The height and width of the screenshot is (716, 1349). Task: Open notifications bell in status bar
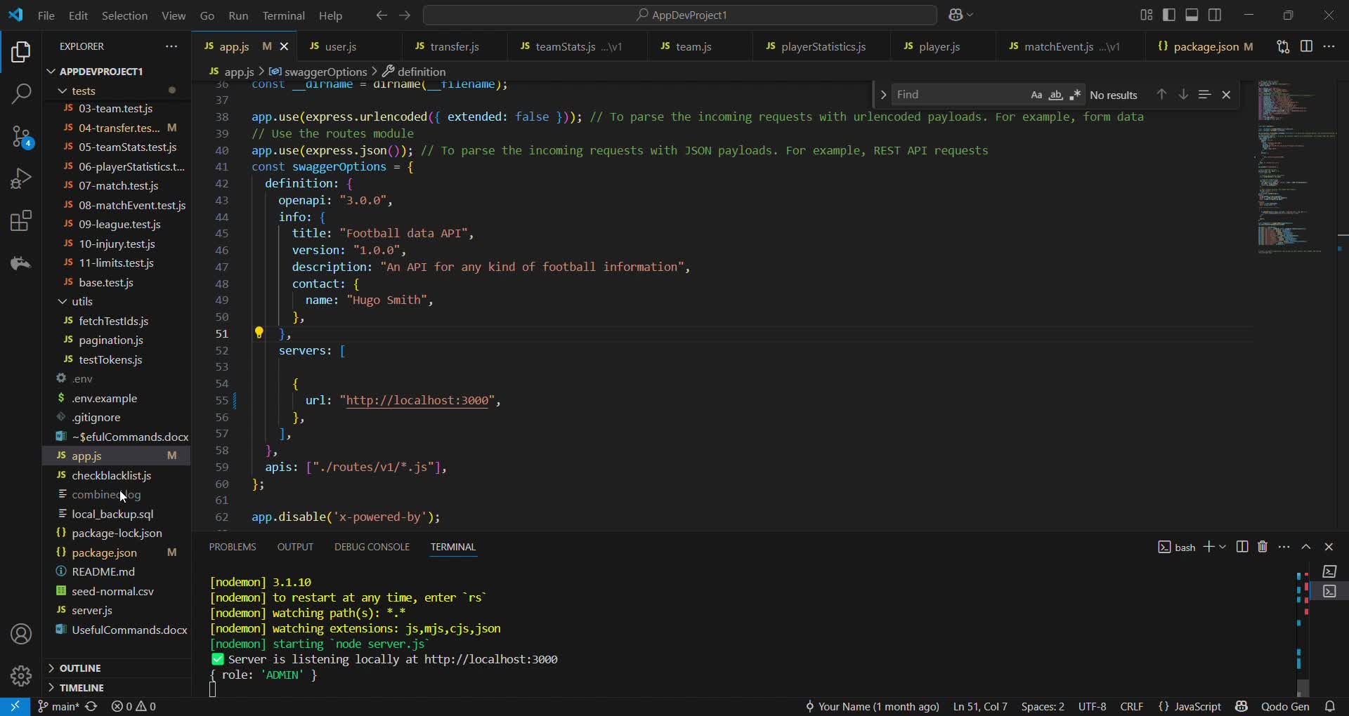1329,706
